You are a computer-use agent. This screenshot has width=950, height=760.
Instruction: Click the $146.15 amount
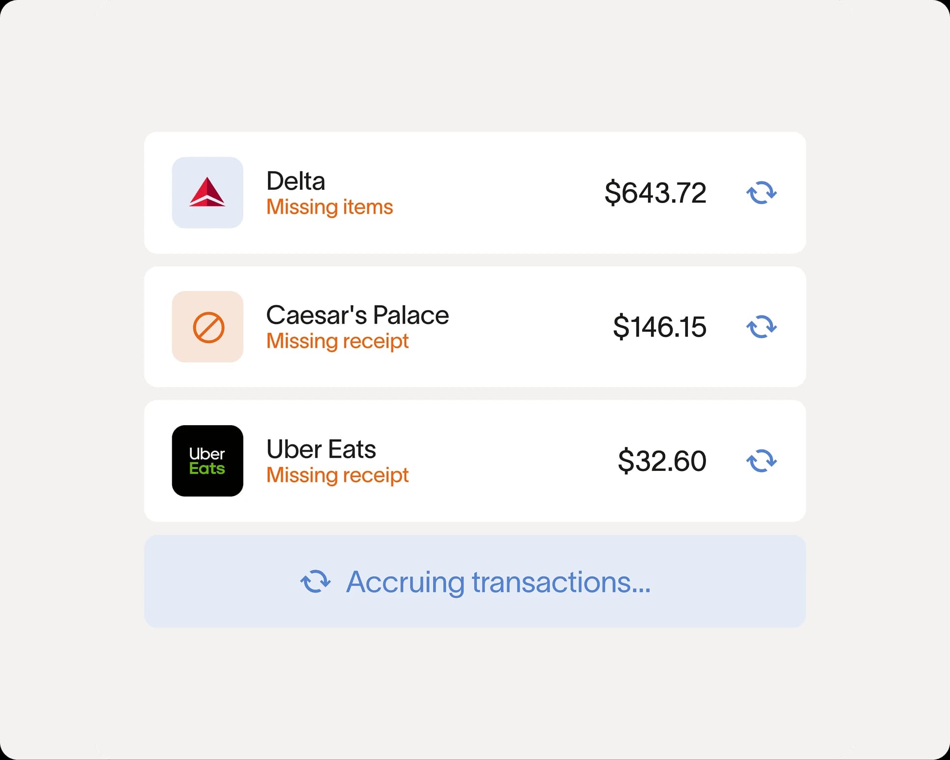tap(659, 327)
